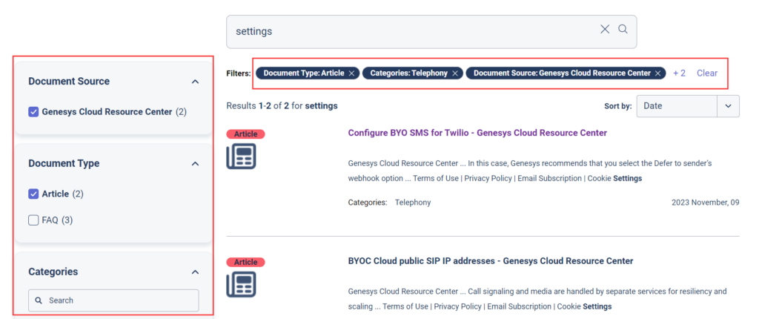
Task: Click magnifier icon in Categories search field
Action: [39, 300]
